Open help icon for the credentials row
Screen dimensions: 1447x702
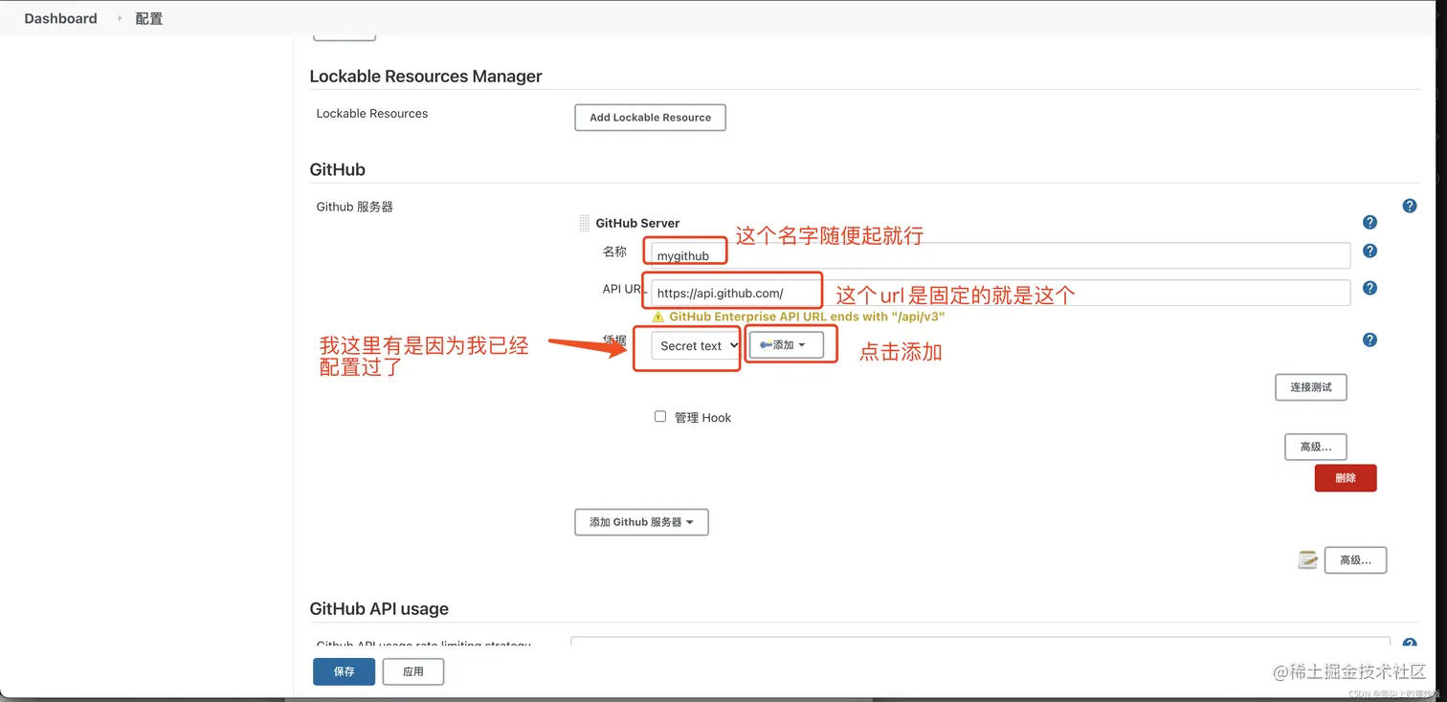[1369, 340]
